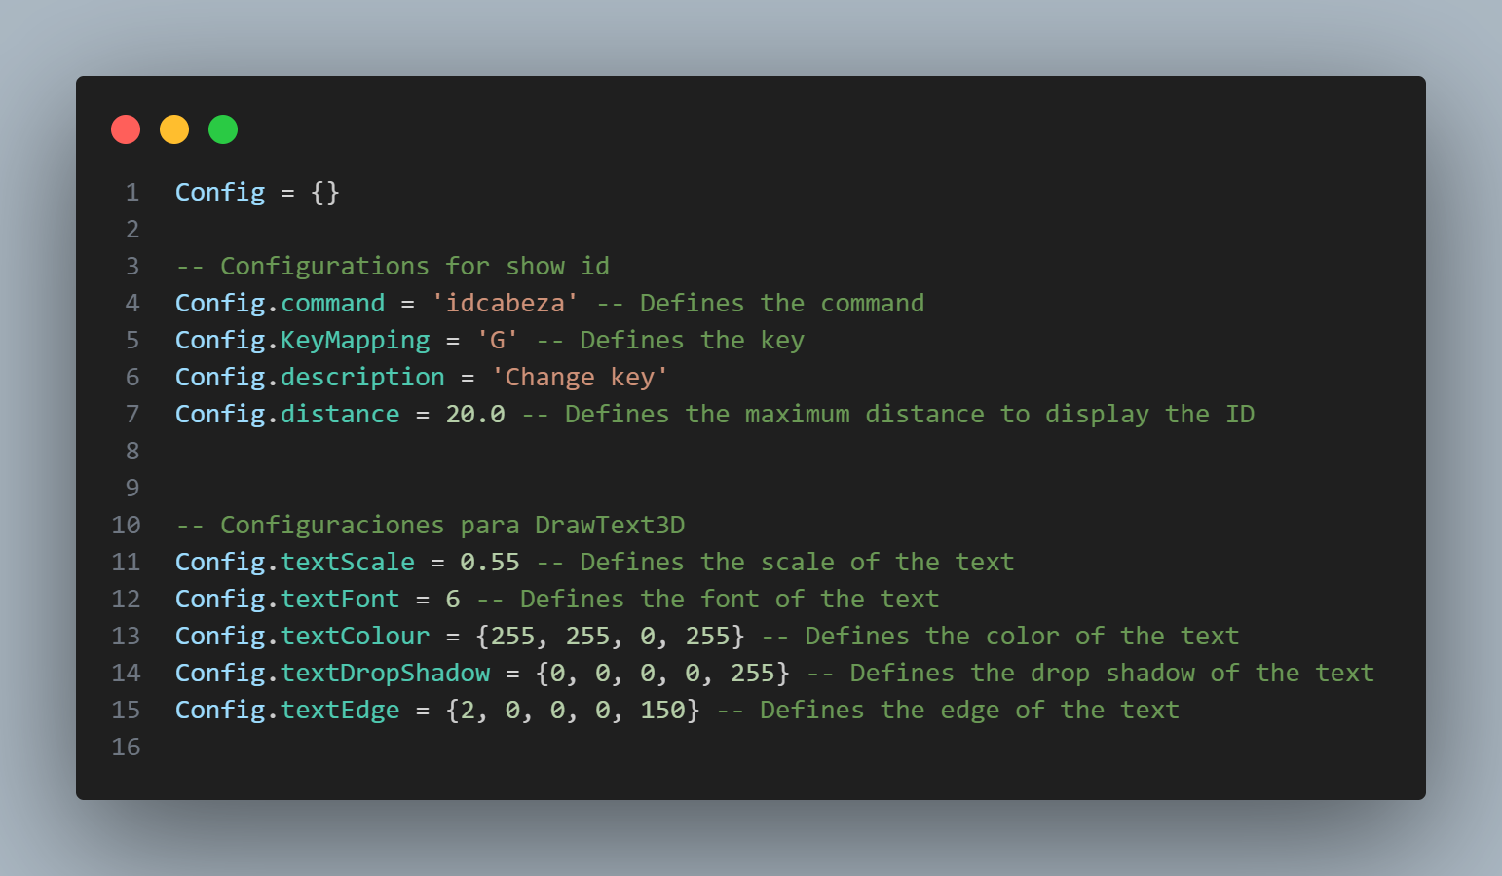Click the 0.55 text scale value

(490, 563)
